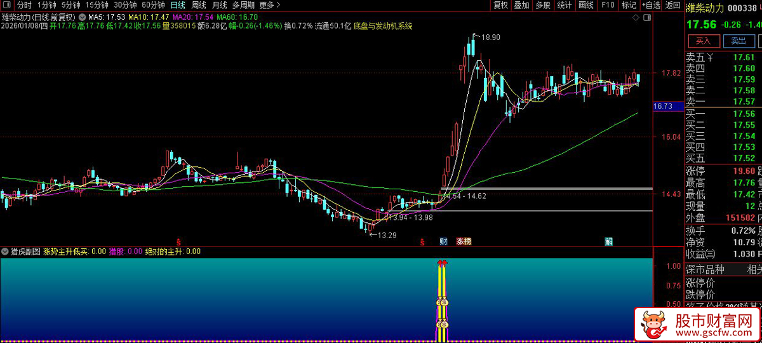Select the 日线 daily chart tab
This screenshot has width=762, height=343.
pos(178,5)
